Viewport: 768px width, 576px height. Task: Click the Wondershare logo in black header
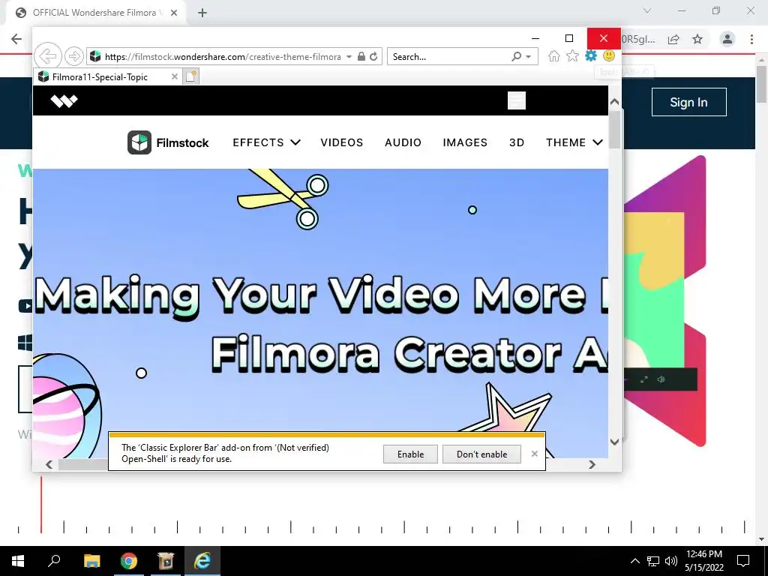point(64,101)
